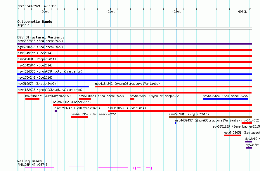
Task: Click the red nsv4182693 variant bar
Action: point(134,93)
